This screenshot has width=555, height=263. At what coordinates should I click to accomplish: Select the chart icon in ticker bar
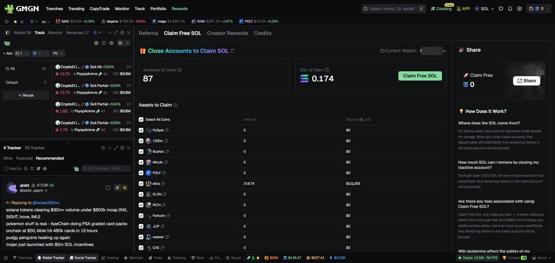pos(22,21)
